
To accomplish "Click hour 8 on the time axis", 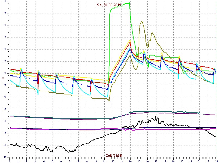I will pyautogui.click(x=78, y=161).
